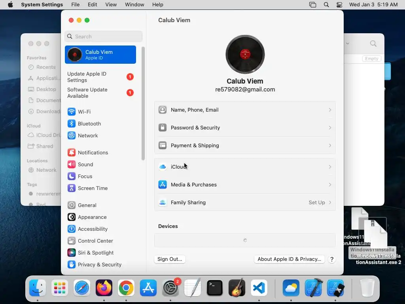The height and width of the screenshot is (304, 405).
Task: Click the Settings sidebar scrollbar
Action: (143, 103)
